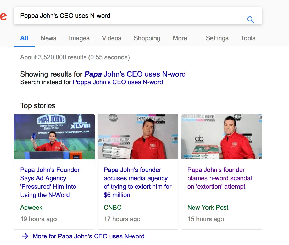Select the All tab
The width and height of the screenshot is (289, 245).
(x=24, y=38)
